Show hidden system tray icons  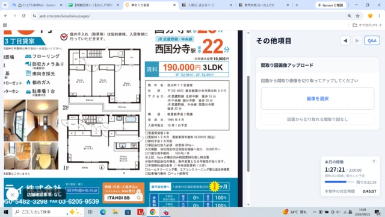pos(314,212)
